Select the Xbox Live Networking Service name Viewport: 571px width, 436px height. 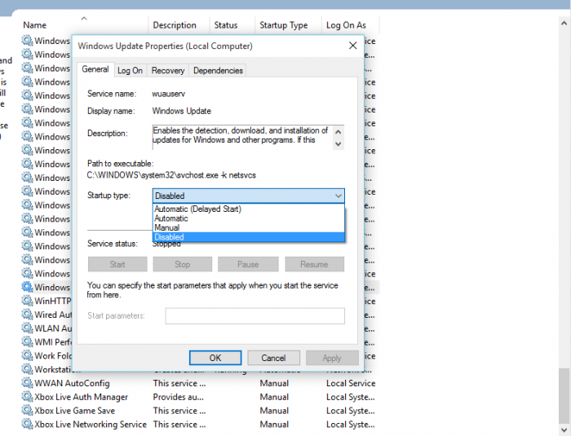(91, 425)
